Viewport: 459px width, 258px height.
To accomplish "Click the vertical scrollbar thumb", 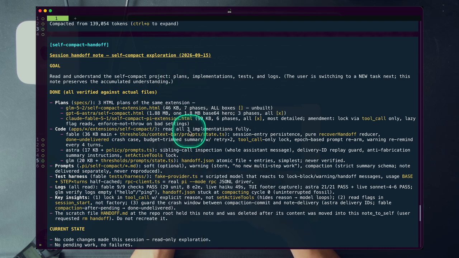I will point(420,213).
